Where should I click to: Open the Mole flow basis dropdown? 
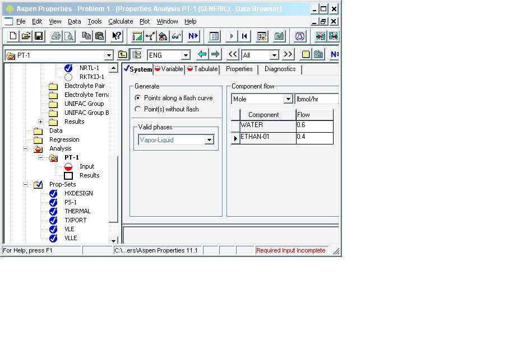coord(288,99)
